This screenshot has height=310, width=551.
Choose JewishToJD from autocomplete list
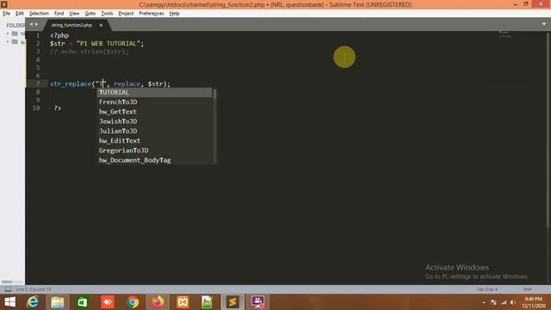coord(155,121)
